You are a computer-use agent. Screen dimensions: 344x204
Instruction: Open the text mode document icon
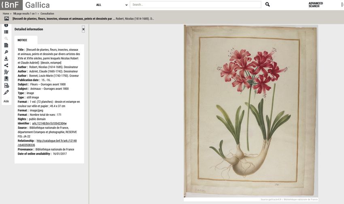(6, 45)
